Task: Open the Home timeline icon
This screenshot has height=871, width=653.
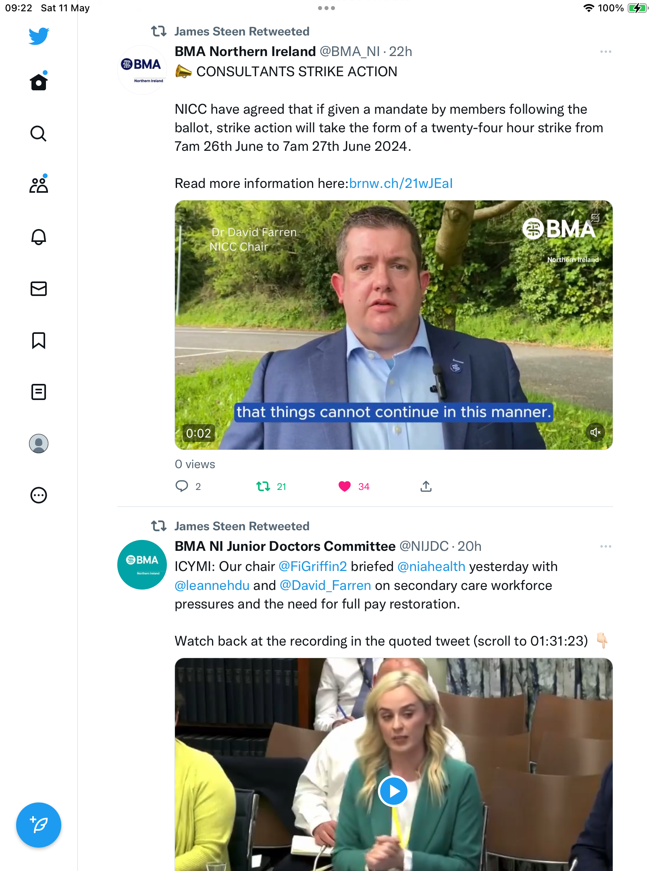Action: tap(39, 82)
